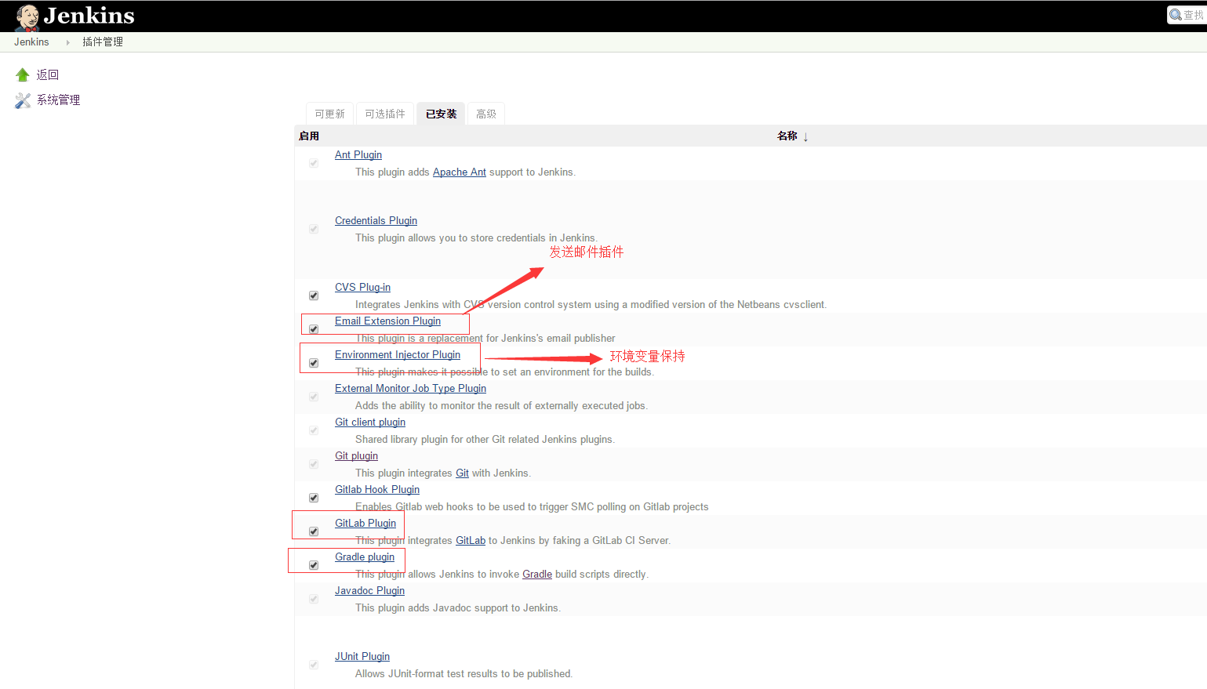
Task: Open the 系统管理 sidebar link
Action: coord(58,100)
